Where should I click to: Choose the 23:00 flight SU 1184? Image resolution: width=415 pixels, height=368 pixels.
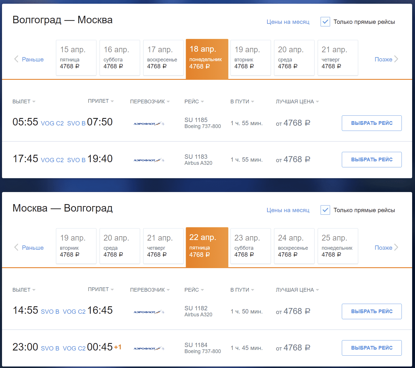coord(372,348)
